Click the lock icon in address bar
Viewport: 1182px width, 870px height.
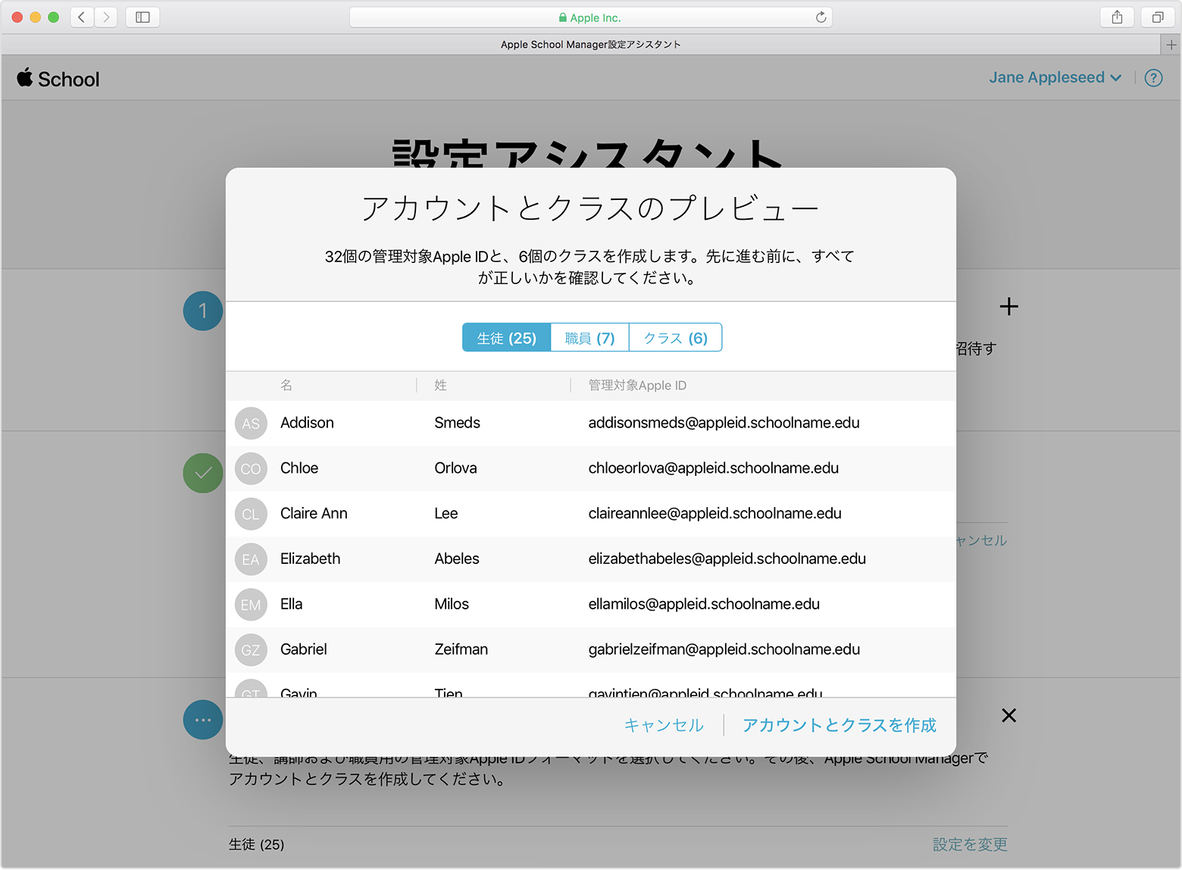tap(562, 17)
